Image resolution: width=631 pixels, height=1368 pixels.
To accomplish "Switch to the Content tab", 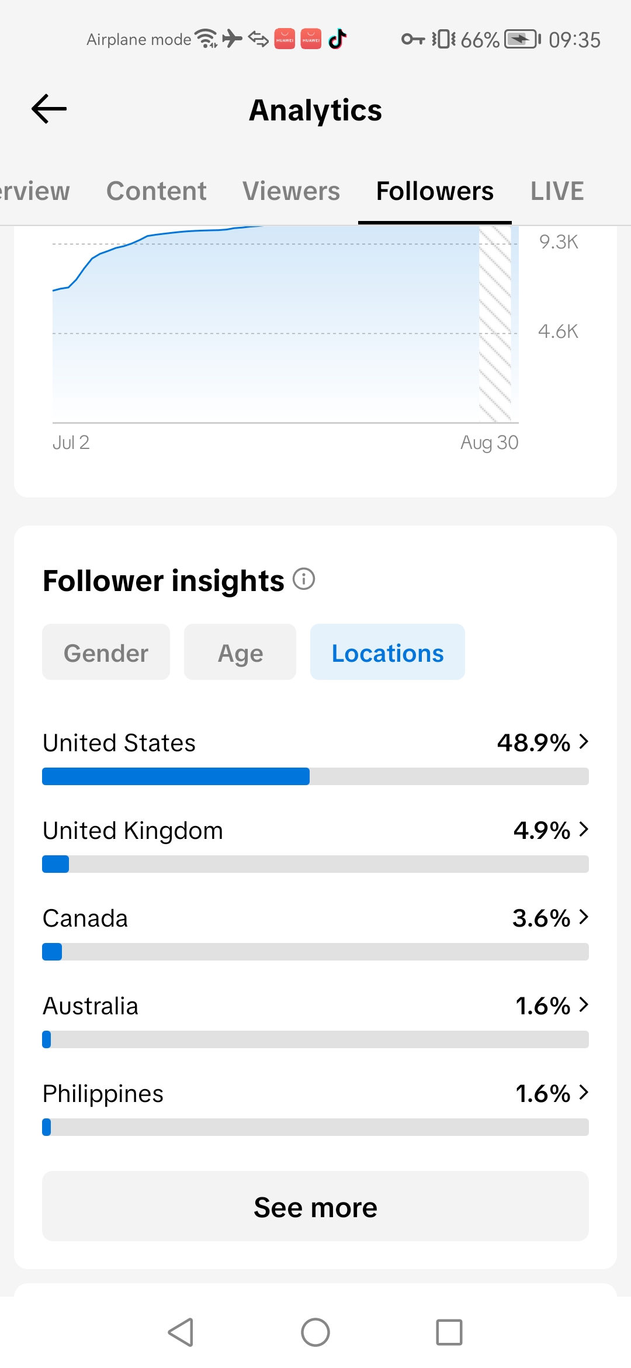I will (x=156, y=191).
